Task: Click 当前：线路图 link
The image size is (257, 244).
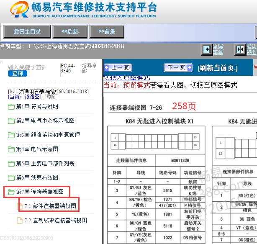Action: pos(25,97)
